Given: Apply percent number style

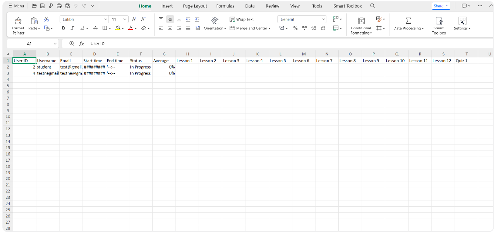Looking at the screenshot, I should [x=295, y=28].
